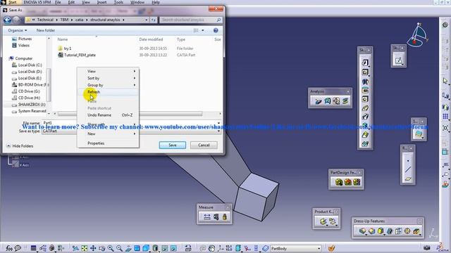Select Thread/Tap in Dress-Up Features
The width and height of the screenshot is (451, 253).
click(x=407, y=231)
